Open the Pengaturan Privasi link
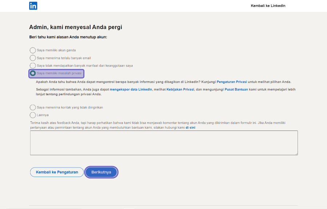 [232, 82]
